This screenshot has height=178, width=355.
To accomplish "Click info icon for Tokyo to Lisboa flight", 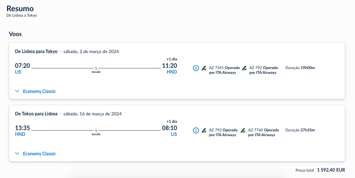I will [196, 130].
